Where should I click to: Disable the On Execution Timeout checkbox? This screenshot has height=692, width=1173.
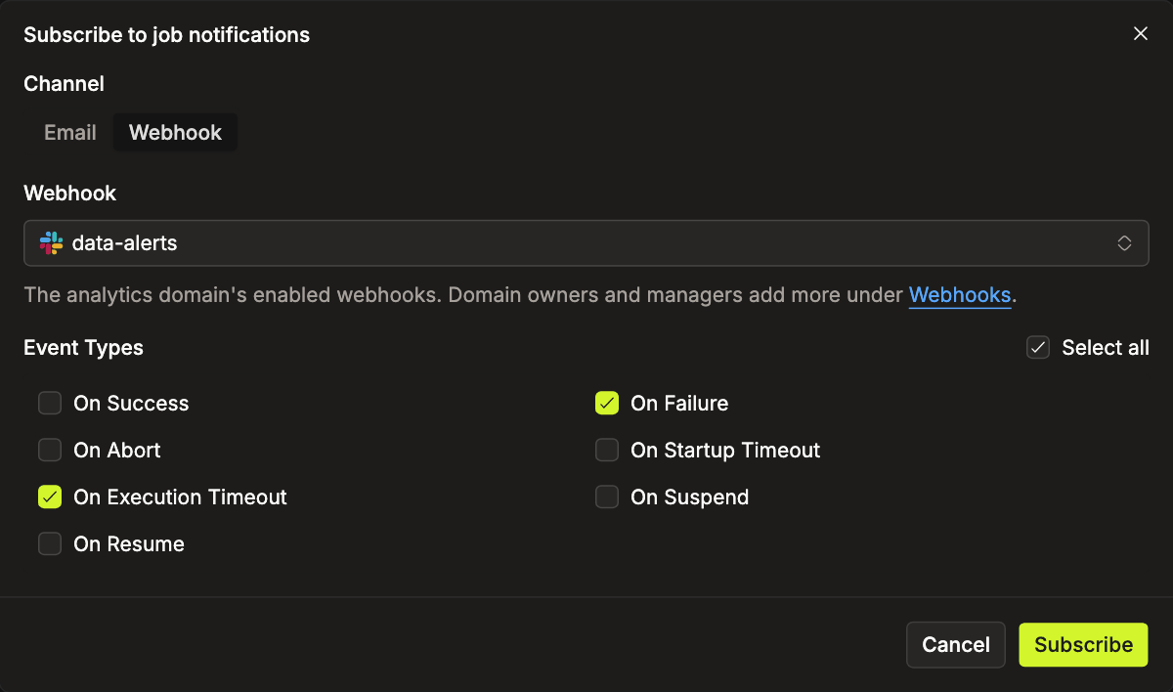[50, 497]
